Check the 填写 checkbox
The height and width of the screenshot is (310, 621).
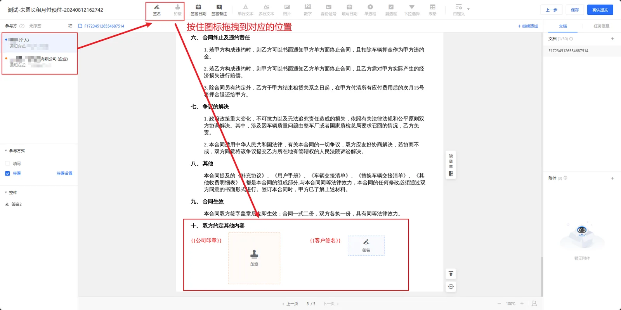[7, 164]
